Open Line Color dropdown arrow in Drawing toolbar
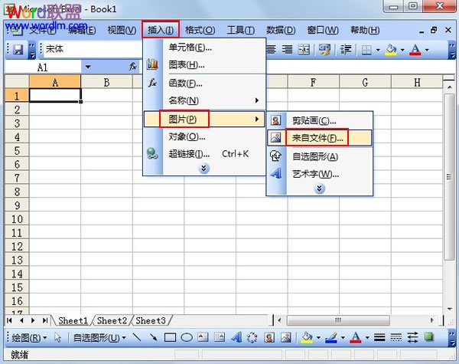This screenshot has width=459, height=364. [343, 338]
